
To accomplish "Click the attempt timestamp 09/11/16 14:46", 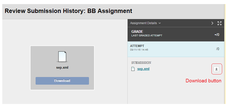I will [x=139, y=50].
